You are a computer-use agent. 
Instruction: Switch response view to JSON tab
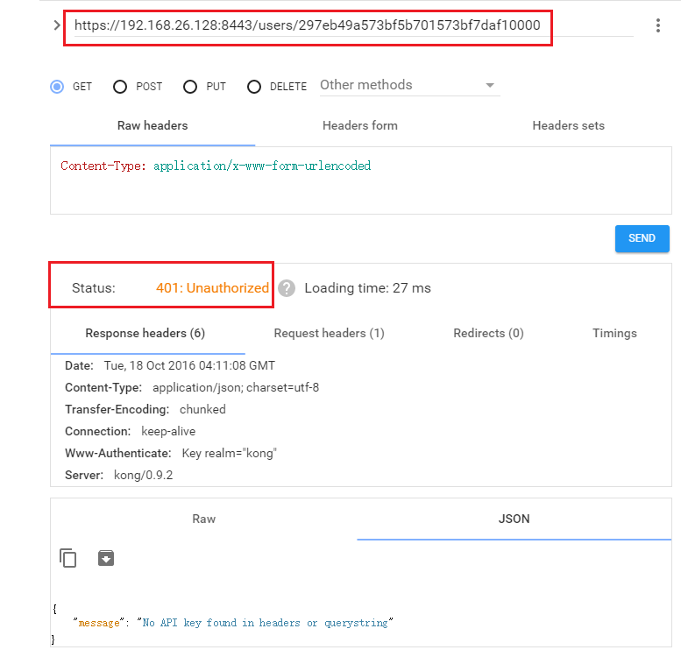514,519
